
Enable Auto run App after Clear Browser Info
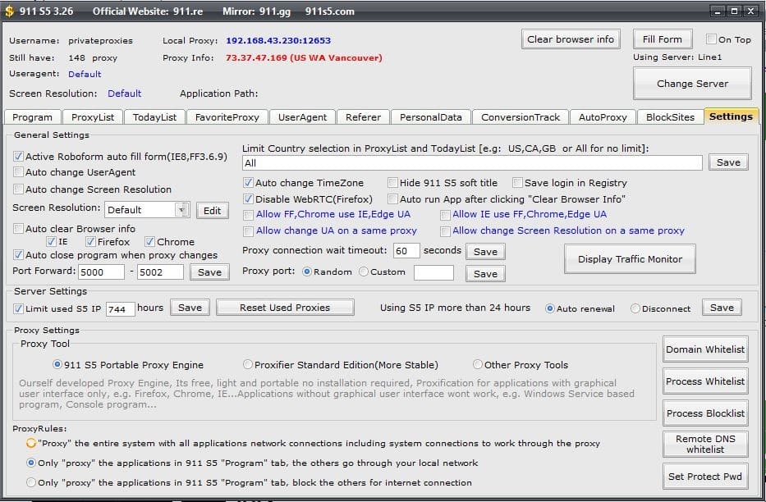pos(392,199)
